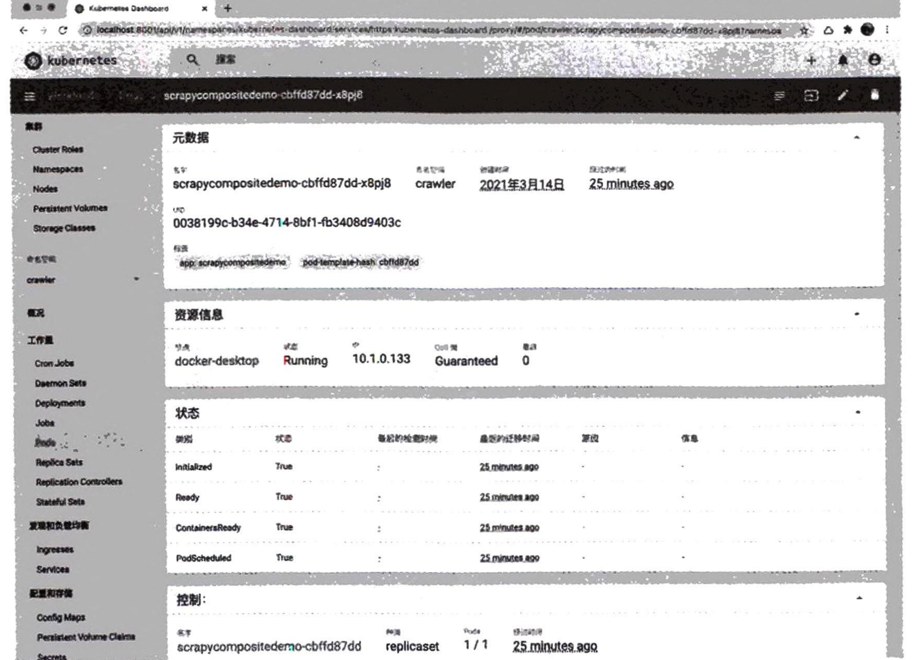This screenshot has width=915, height=660.
Task: Select the Kubernetes Dashboard browser tab
Action: point(141,9)
